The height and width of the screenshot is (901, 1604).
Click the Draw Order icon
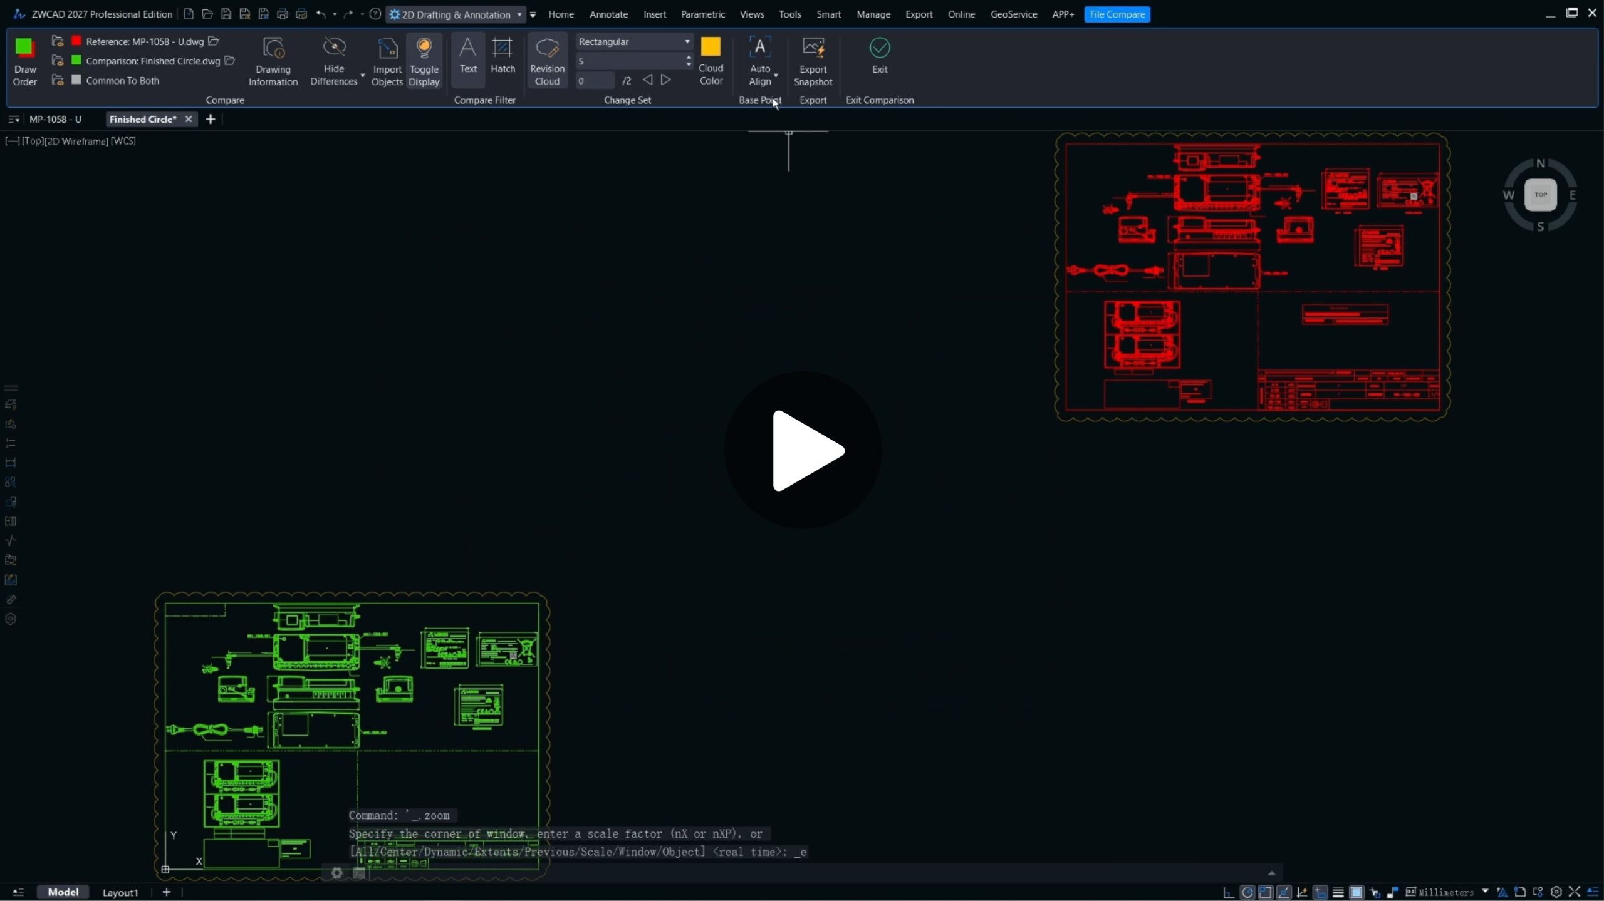pyautogui.click(x=24, y=49)
